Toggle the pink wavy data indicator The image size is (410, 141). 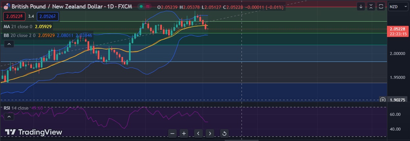click(148, 7)
